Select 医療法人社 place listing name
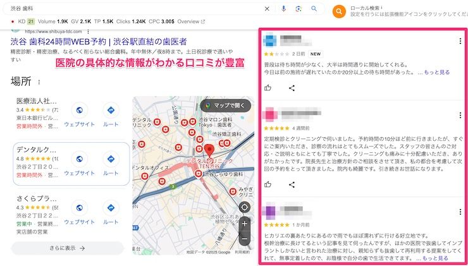 pos(37,101)
